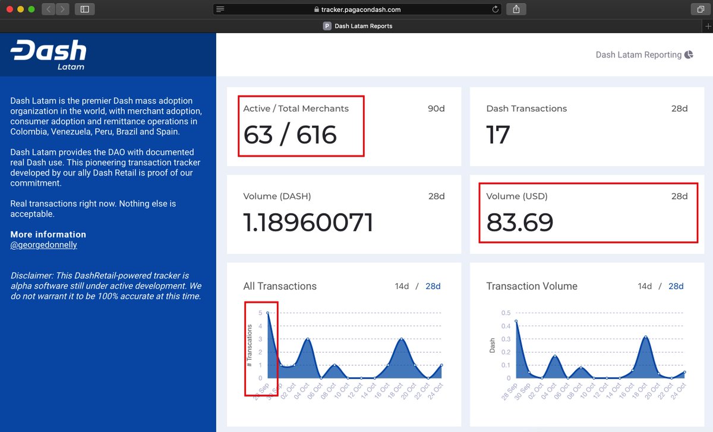
Task: Go forward with Safari forward arrow
Action: (63, 9)
